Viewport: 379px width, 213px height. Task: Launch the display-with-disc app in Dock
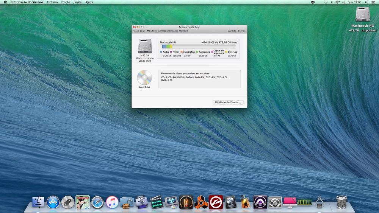pyautogui.click(x=171, y=202)
